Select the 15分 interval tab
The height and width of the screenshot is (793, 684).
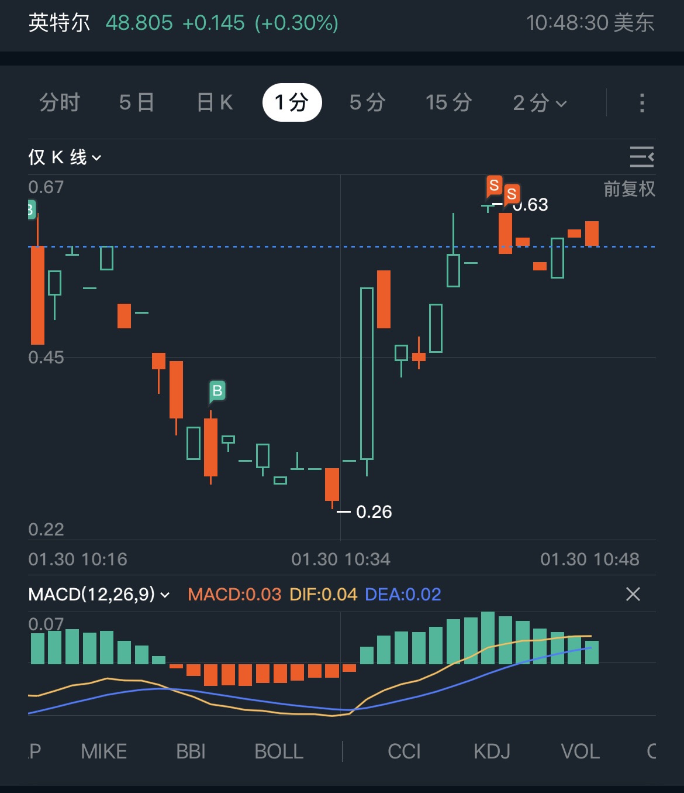(448, 103)
